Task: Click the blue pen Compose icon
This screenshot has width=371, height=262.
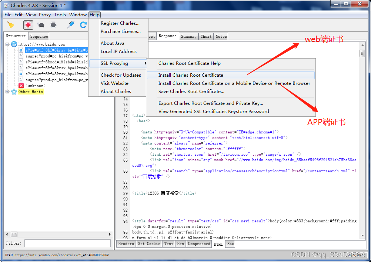Action: click(70, 25)
